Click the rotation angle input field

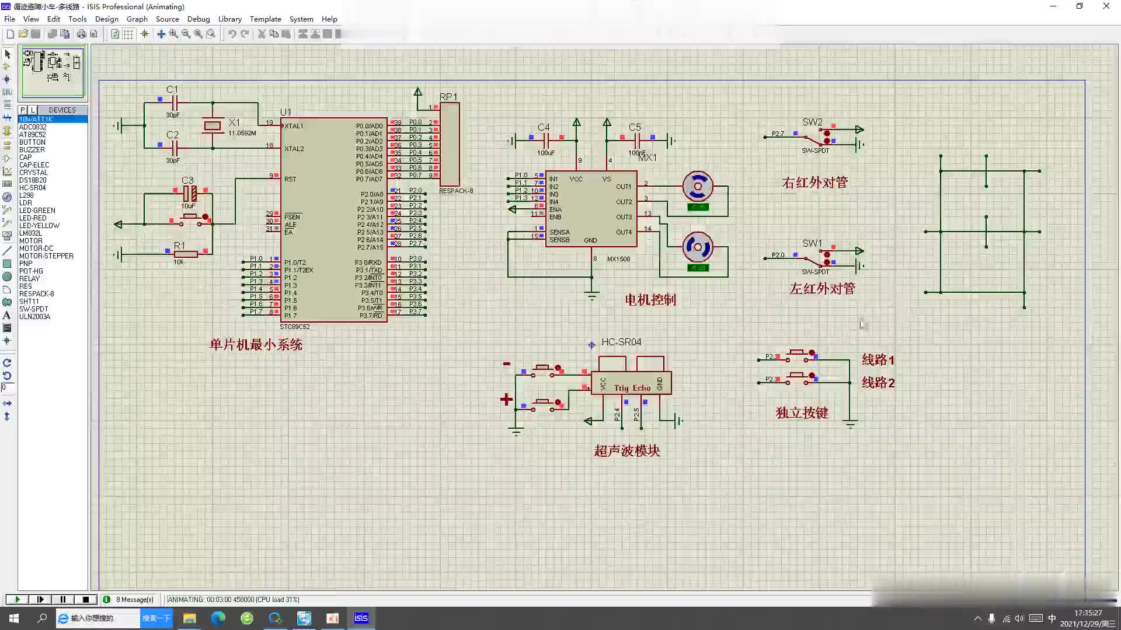(x=7, y=387)
